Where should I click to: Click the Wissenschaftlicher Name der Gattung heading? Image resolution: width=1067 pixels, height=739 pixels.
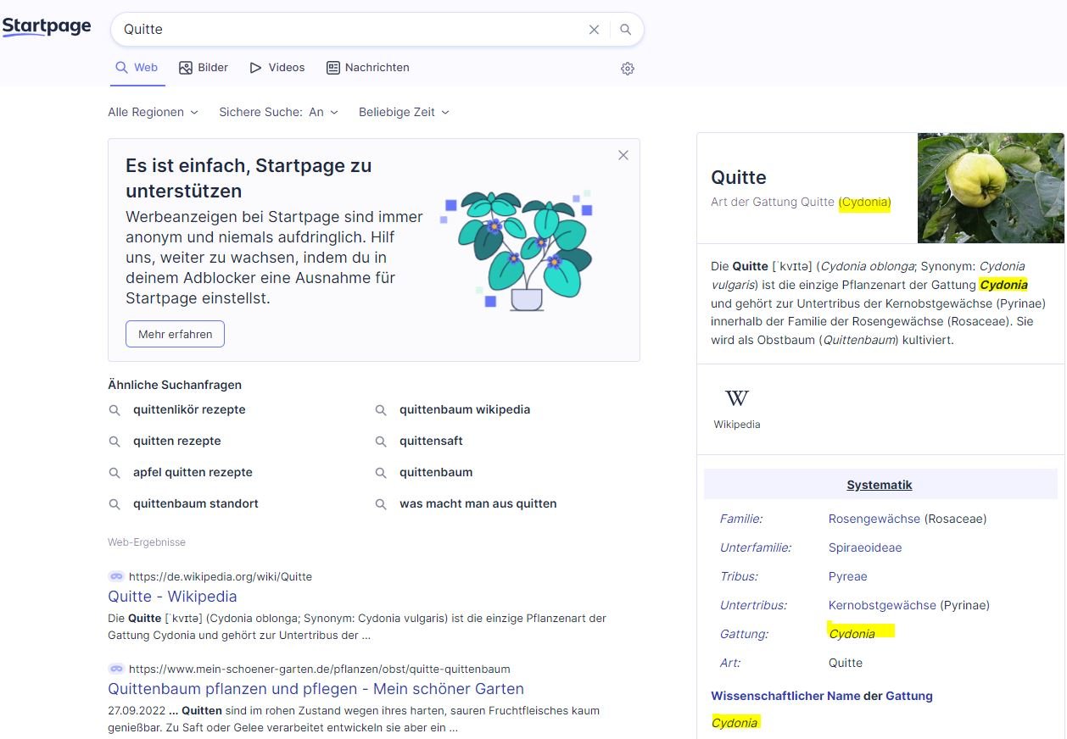point(822,696)
